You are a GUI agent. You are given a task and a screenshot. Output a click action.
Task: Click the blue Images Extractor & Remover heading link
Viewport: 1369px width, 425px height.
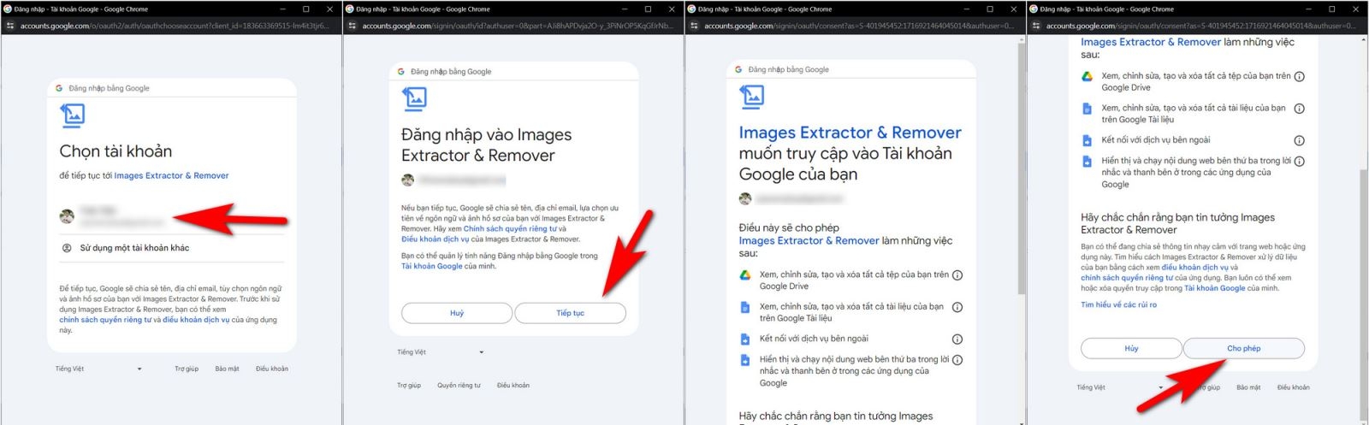click(x=850, y=133)
